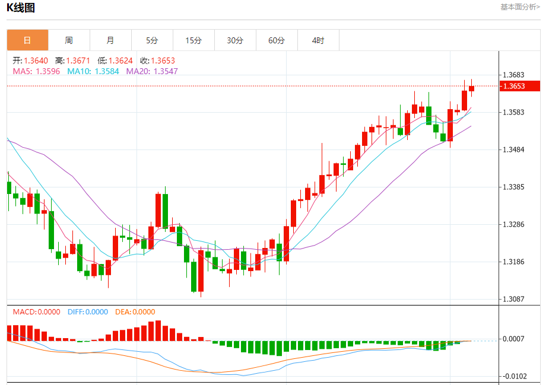
Task: Click the MA5: 1.3596 indicator text
Action: tap(36, 71)
